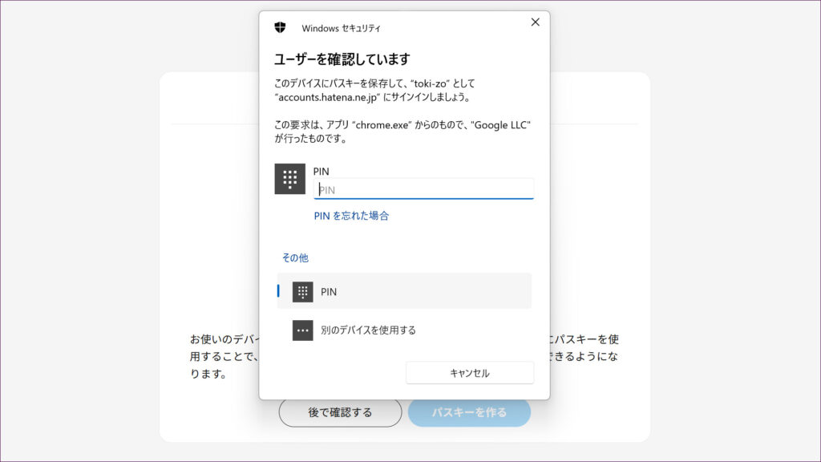Select the PIN sign-in option label
The image size is (821, 462).
(329, 292)
